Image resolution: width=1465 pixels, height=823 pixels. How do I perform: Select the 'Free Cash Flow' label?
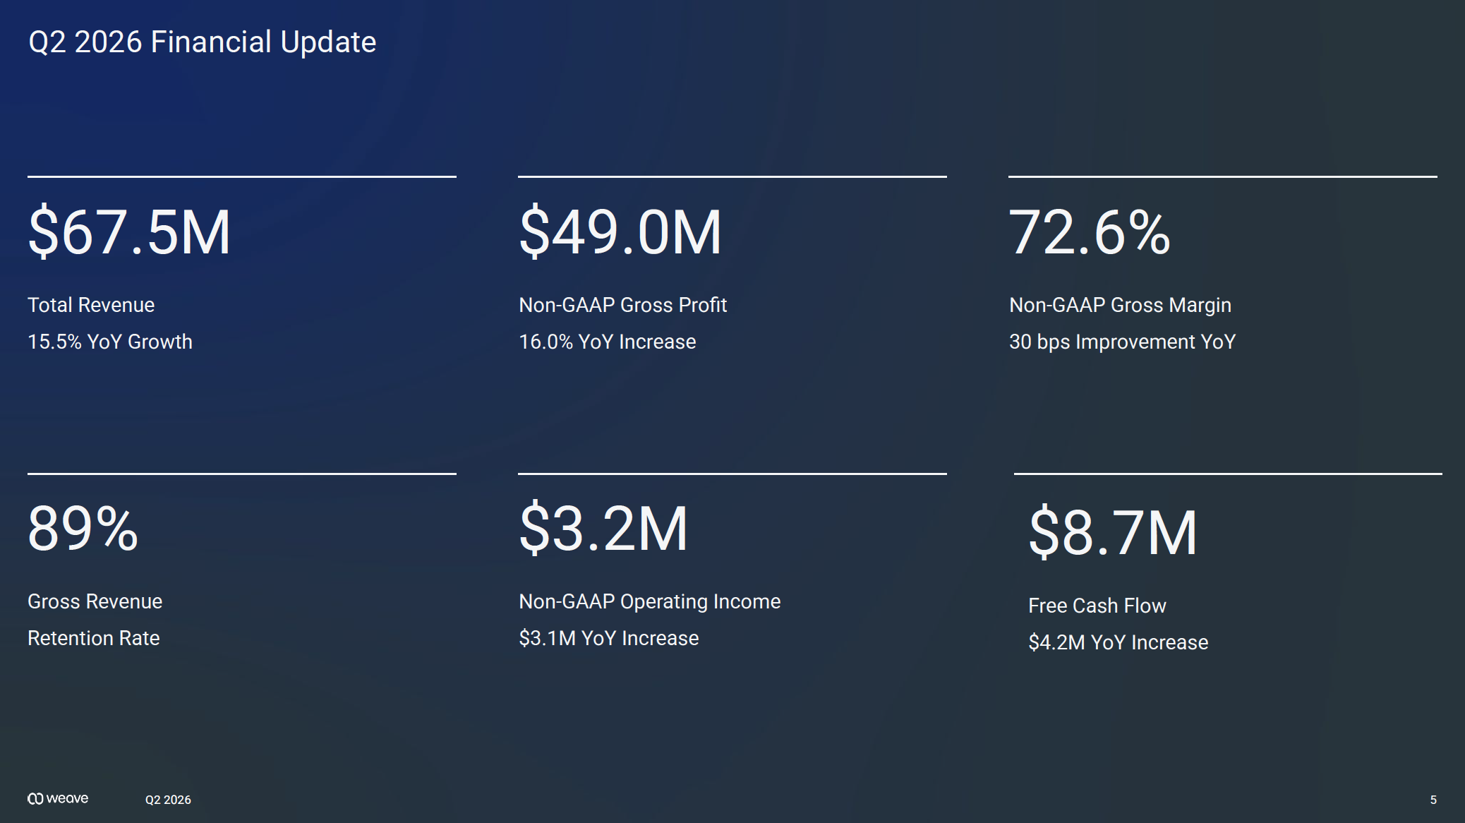(x=1097, y=606)
